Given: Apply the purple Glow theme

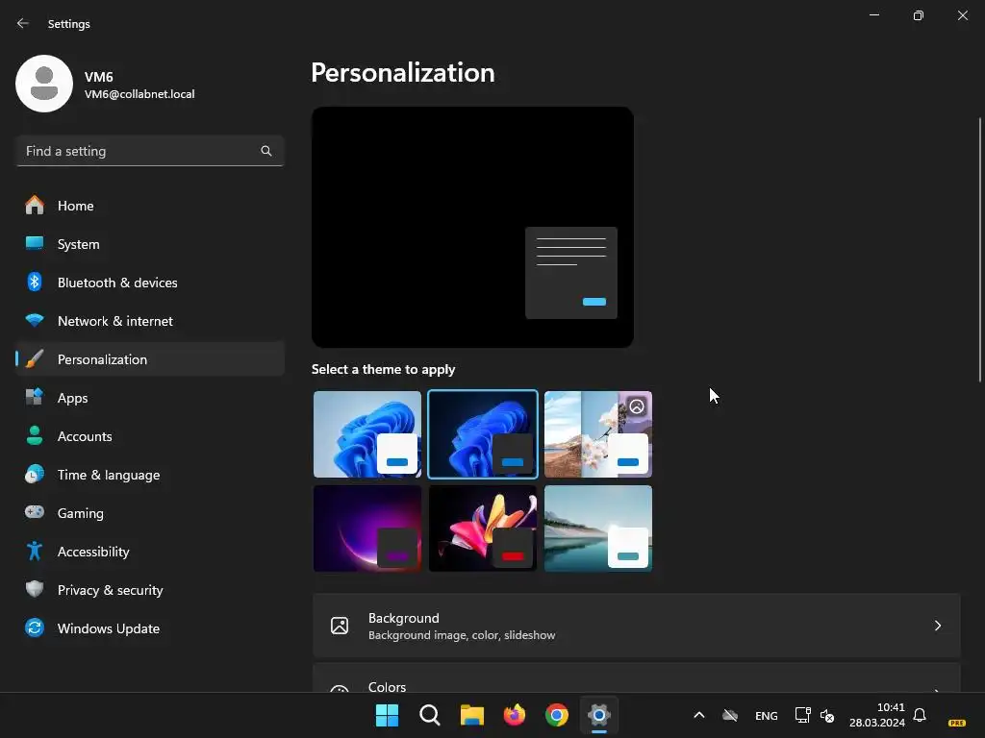Looking at the screenshot, I should pos(367,529).
